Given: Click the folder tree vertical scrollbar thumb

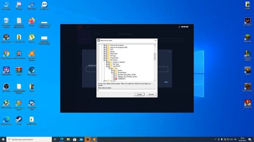Looking at the screenshot, I should tap(155, 56).
